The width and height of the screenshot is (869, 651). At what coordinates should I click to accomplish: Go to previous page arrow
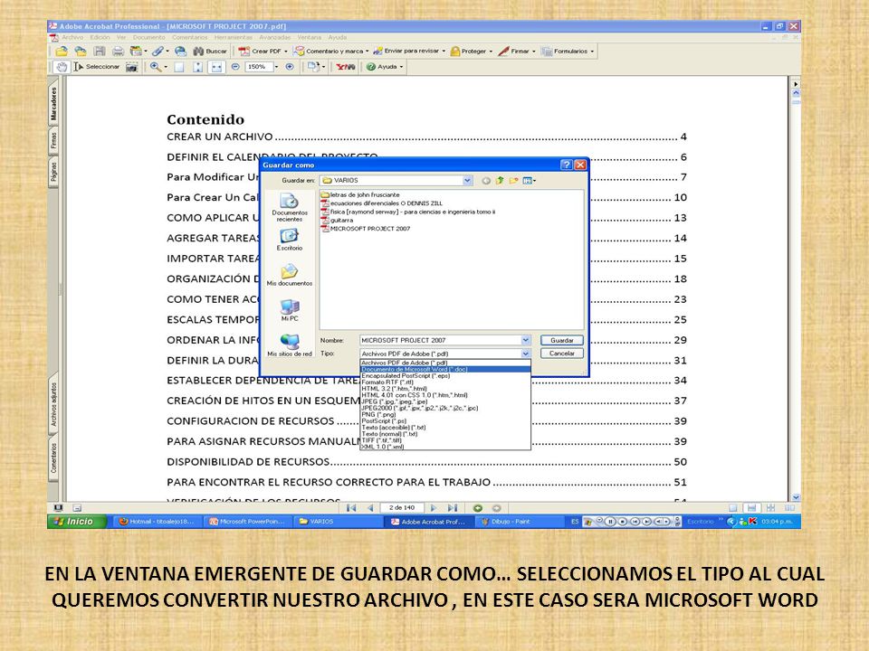click(370, 508)
